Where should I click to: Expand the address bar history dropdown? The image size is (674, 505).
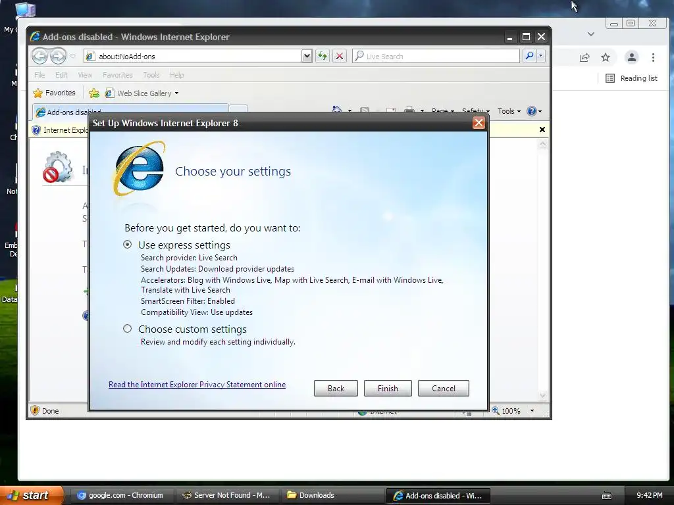click(x=307, y=57)
